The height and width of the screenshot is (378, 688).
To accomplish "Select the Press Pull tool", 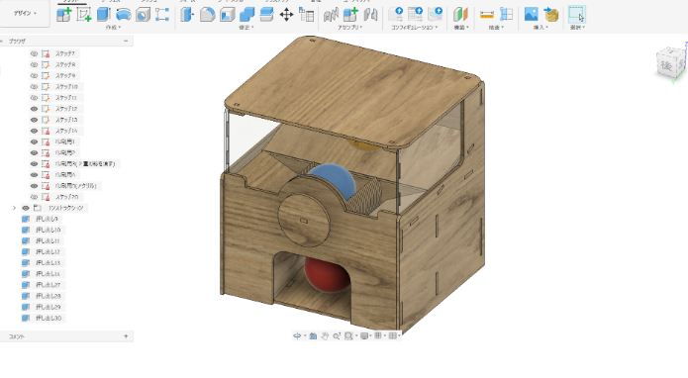I will click(x=187, y=15).
